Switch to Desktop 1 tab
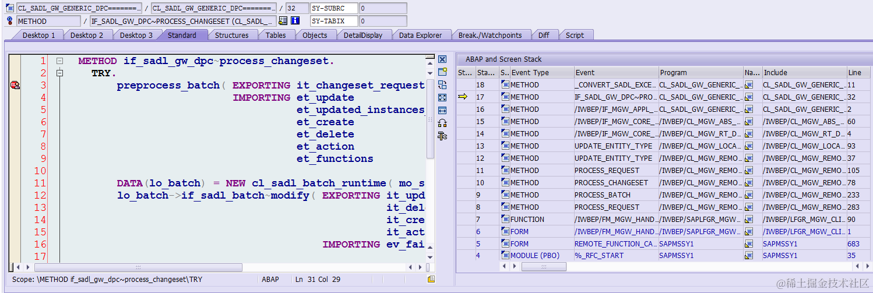Viewport: 873px width, 293px height. (38, 35)
